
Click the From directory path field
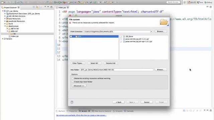point(117,32)
